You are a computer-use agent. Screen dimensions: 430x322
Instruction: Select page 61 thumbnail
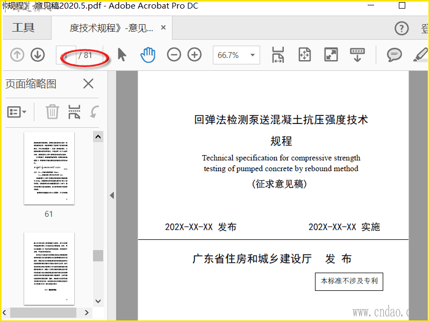[49, 168]
